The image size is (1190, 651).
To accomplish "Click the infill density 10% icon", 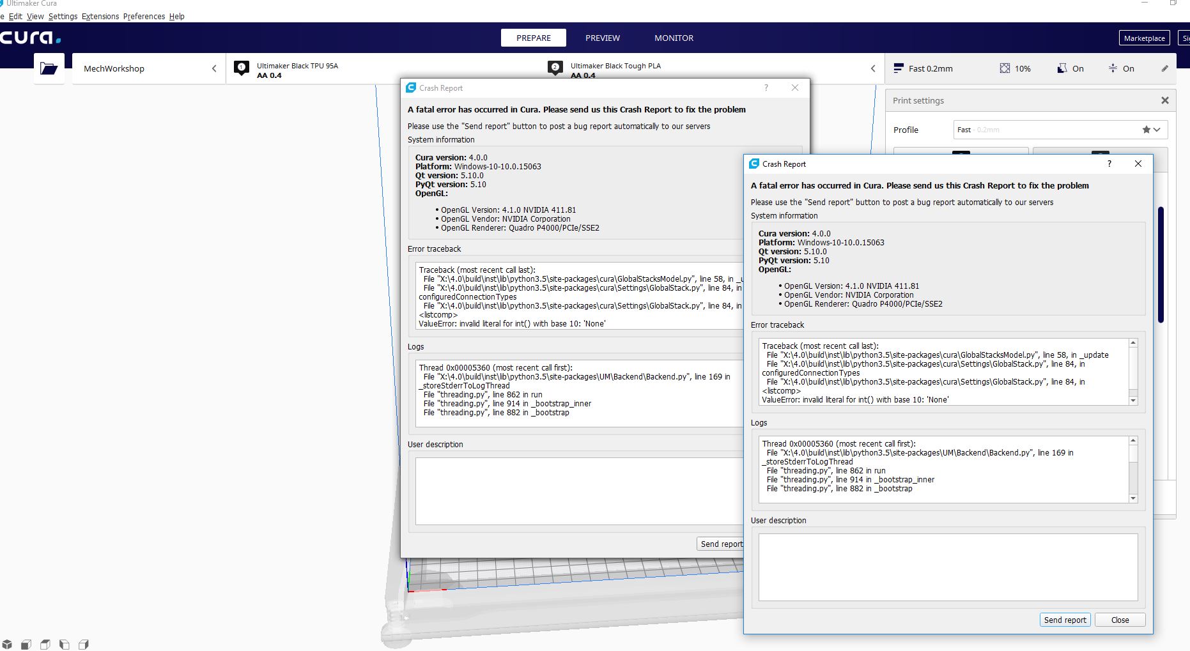I will pos(1005,68).
